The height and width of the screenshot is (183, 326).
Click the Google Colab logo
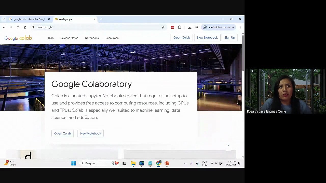[x=18, y=38]
